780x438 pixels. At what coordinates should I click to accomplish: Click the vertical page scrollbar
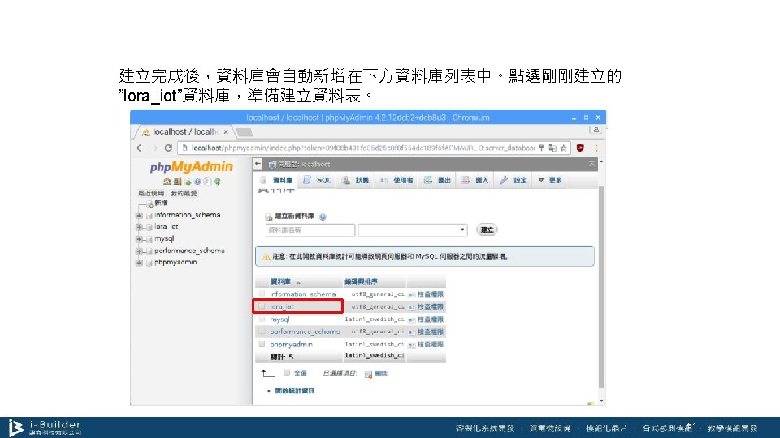(601, 287)
